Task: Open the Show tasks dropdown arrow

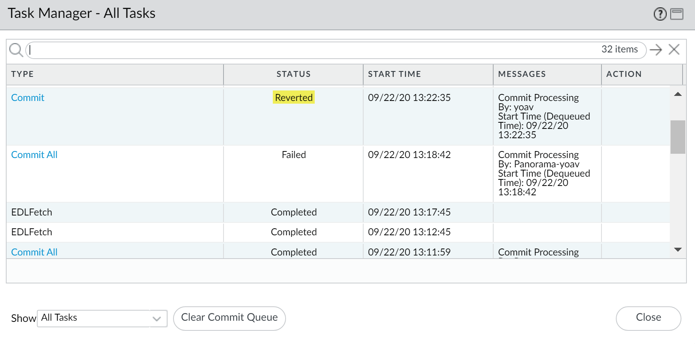Action: [157, 319]
